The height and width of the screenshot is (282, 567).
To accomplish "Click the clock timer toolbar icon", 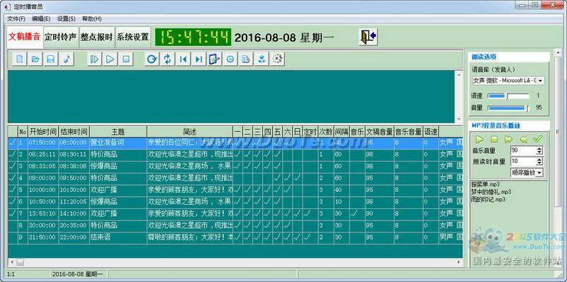I will pos(230,59).
